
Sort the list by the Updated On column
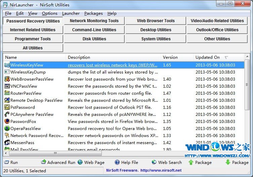[x=208, y=57]
